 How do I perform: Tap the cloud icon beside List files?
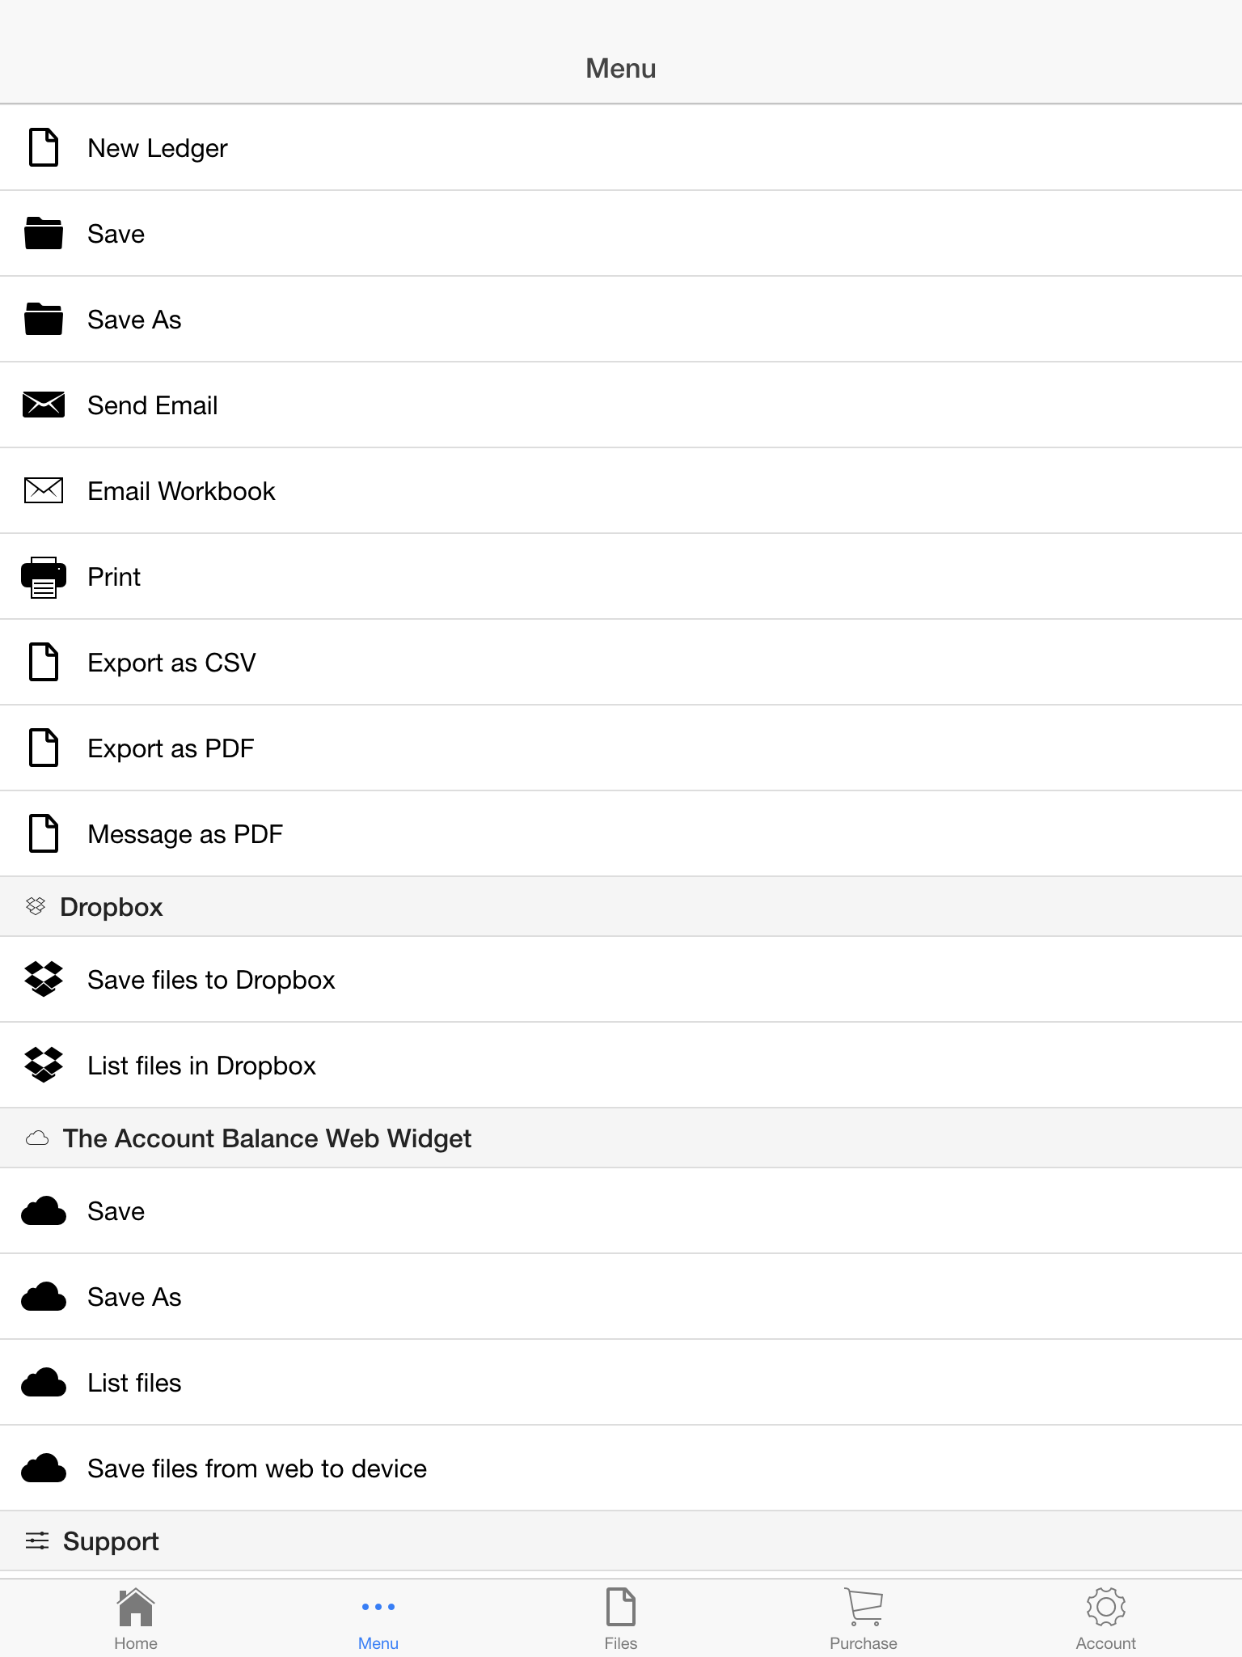click(x=44, y=1383)
